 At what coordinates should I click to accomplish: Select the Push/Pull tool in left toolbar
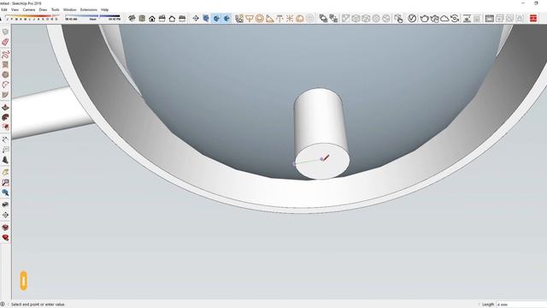5,107
